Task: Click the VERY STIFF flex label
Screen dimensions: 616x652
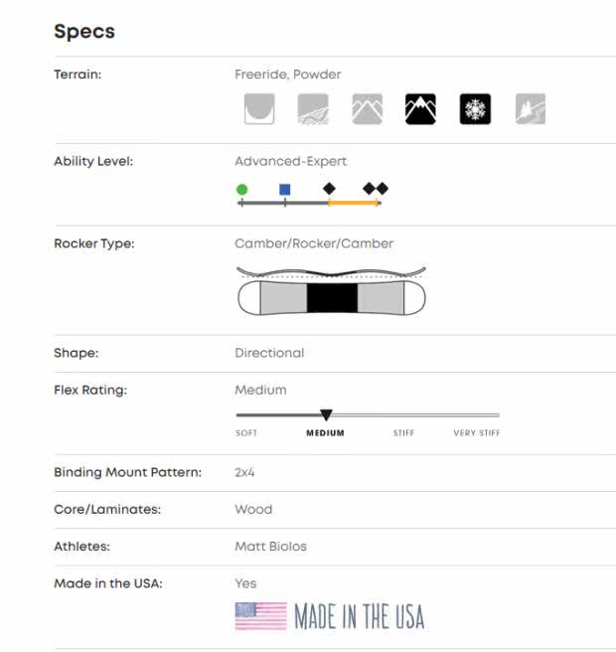Action: (x=477, y=433)
